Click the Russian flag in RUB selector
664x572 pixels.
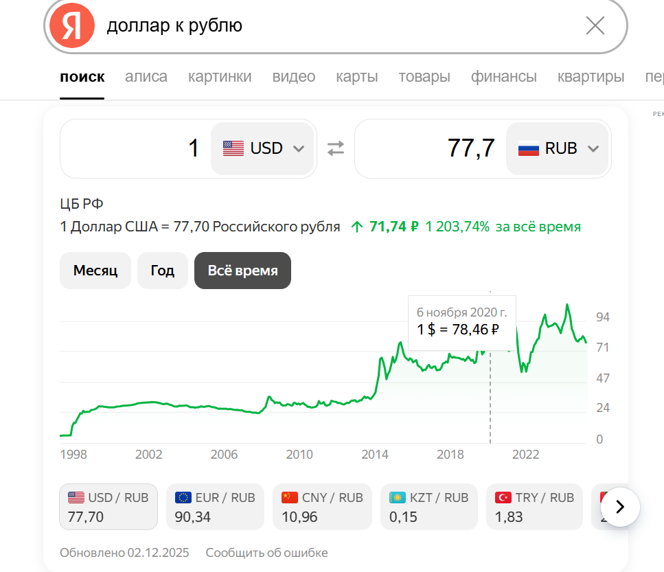tap(528, 148)
